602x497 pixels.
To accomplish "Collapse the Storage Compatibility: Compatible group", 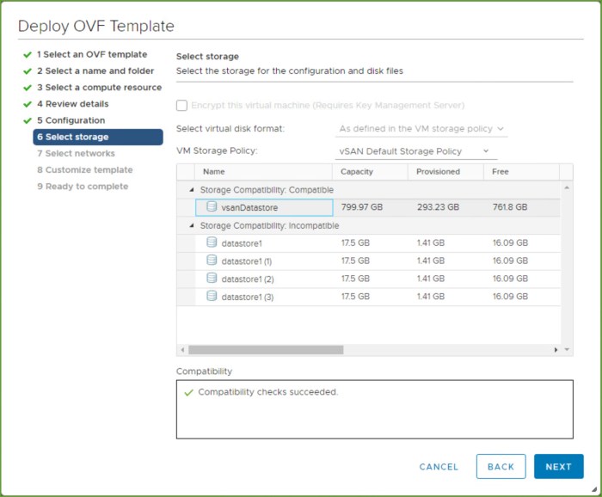I will tap(191, 189).
